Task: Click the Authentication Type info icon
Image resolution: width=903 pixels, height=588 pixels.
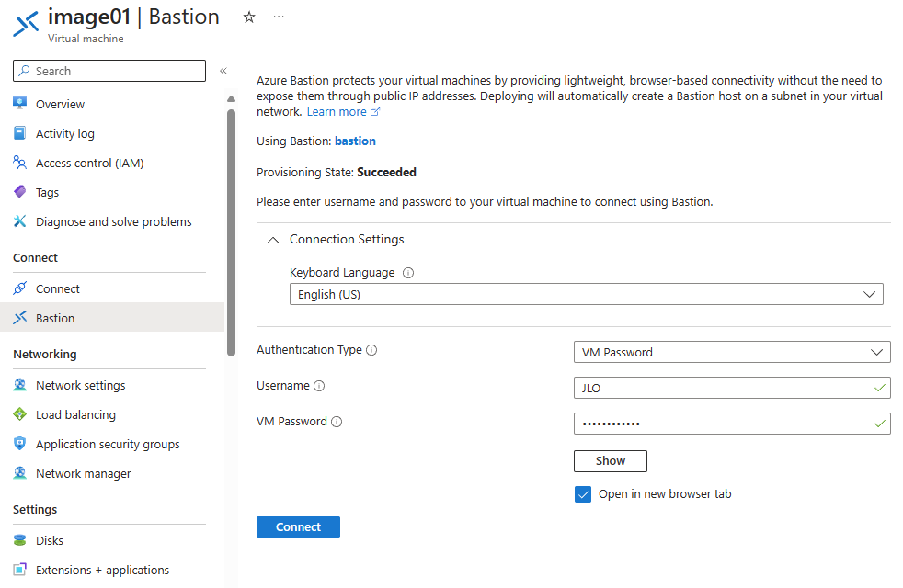Action: click(x=372, y=350)
